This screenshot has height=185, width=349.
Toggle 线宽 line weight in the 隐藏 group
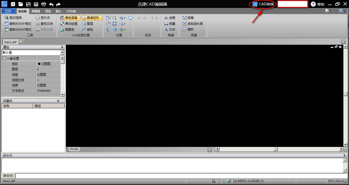170,18
